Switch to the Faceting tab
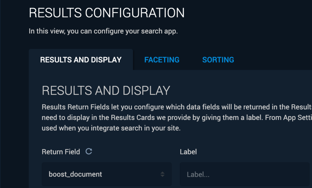The height and width of the screenshot is (188, 312). 162,60
